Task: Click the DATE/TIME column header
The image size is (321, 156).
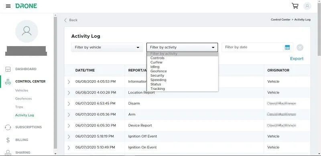Action: point(85,70)
